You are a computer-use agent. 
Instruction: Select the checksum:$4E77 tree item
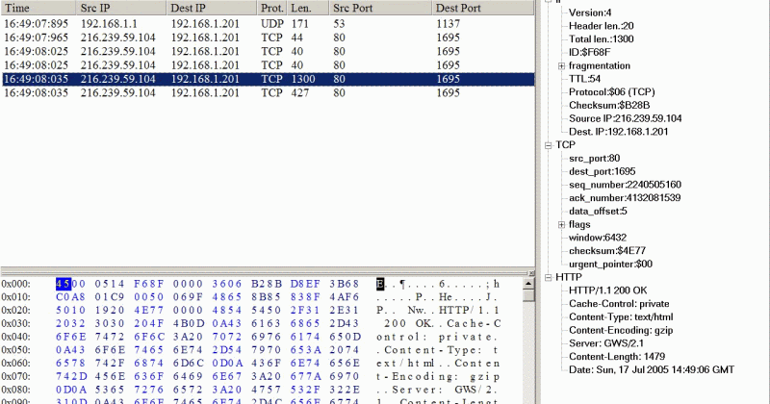(x=607, y=251)
